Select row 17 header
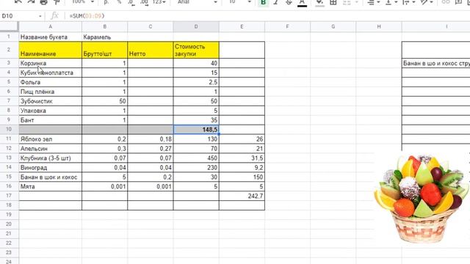470x264 pixels. [9, 196]
